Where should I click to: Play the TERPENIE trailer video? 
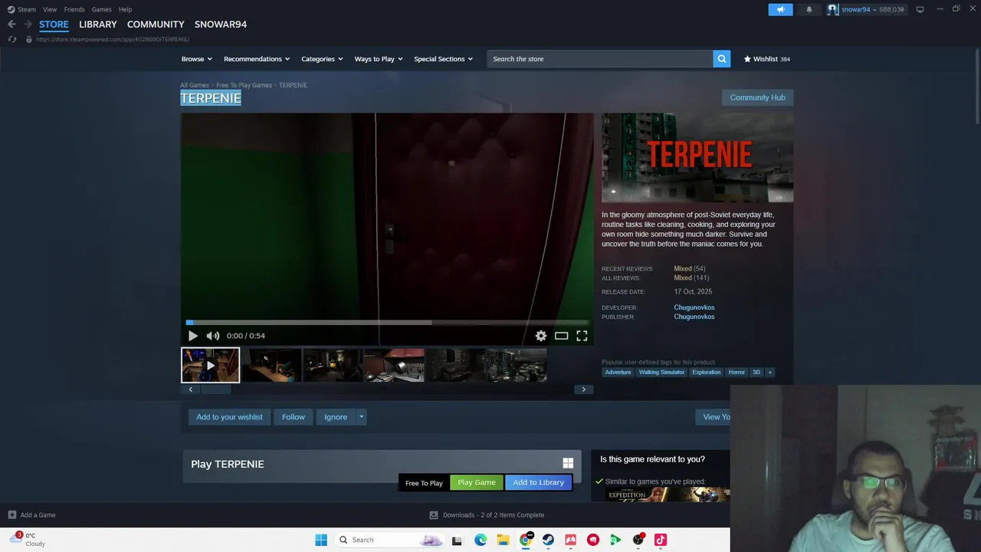coord(192,336)
